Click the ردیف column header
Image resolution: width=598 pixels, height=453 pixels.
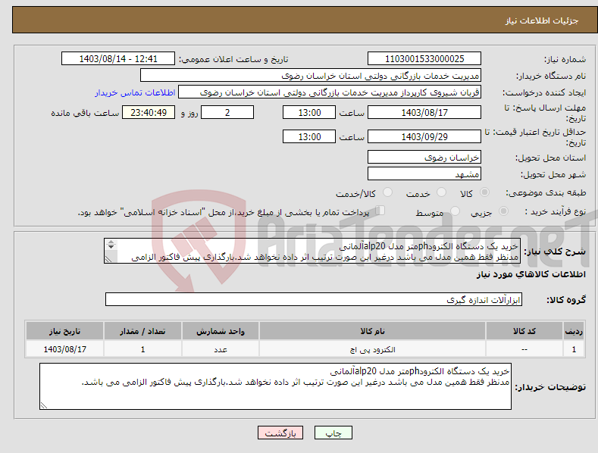pyautogui.click(x=574, y=331)
